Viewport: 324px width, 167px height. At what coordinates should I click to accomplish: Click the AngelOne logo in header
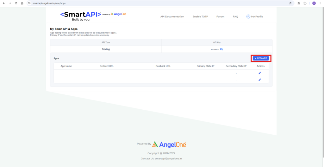[118, 14]
